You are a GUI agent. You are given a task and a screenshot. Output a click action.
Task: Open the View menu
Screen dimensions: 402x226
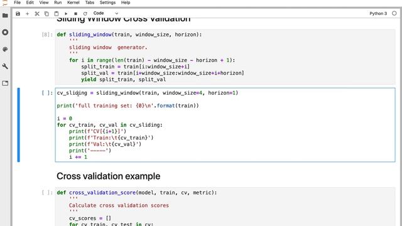[44, 3]
